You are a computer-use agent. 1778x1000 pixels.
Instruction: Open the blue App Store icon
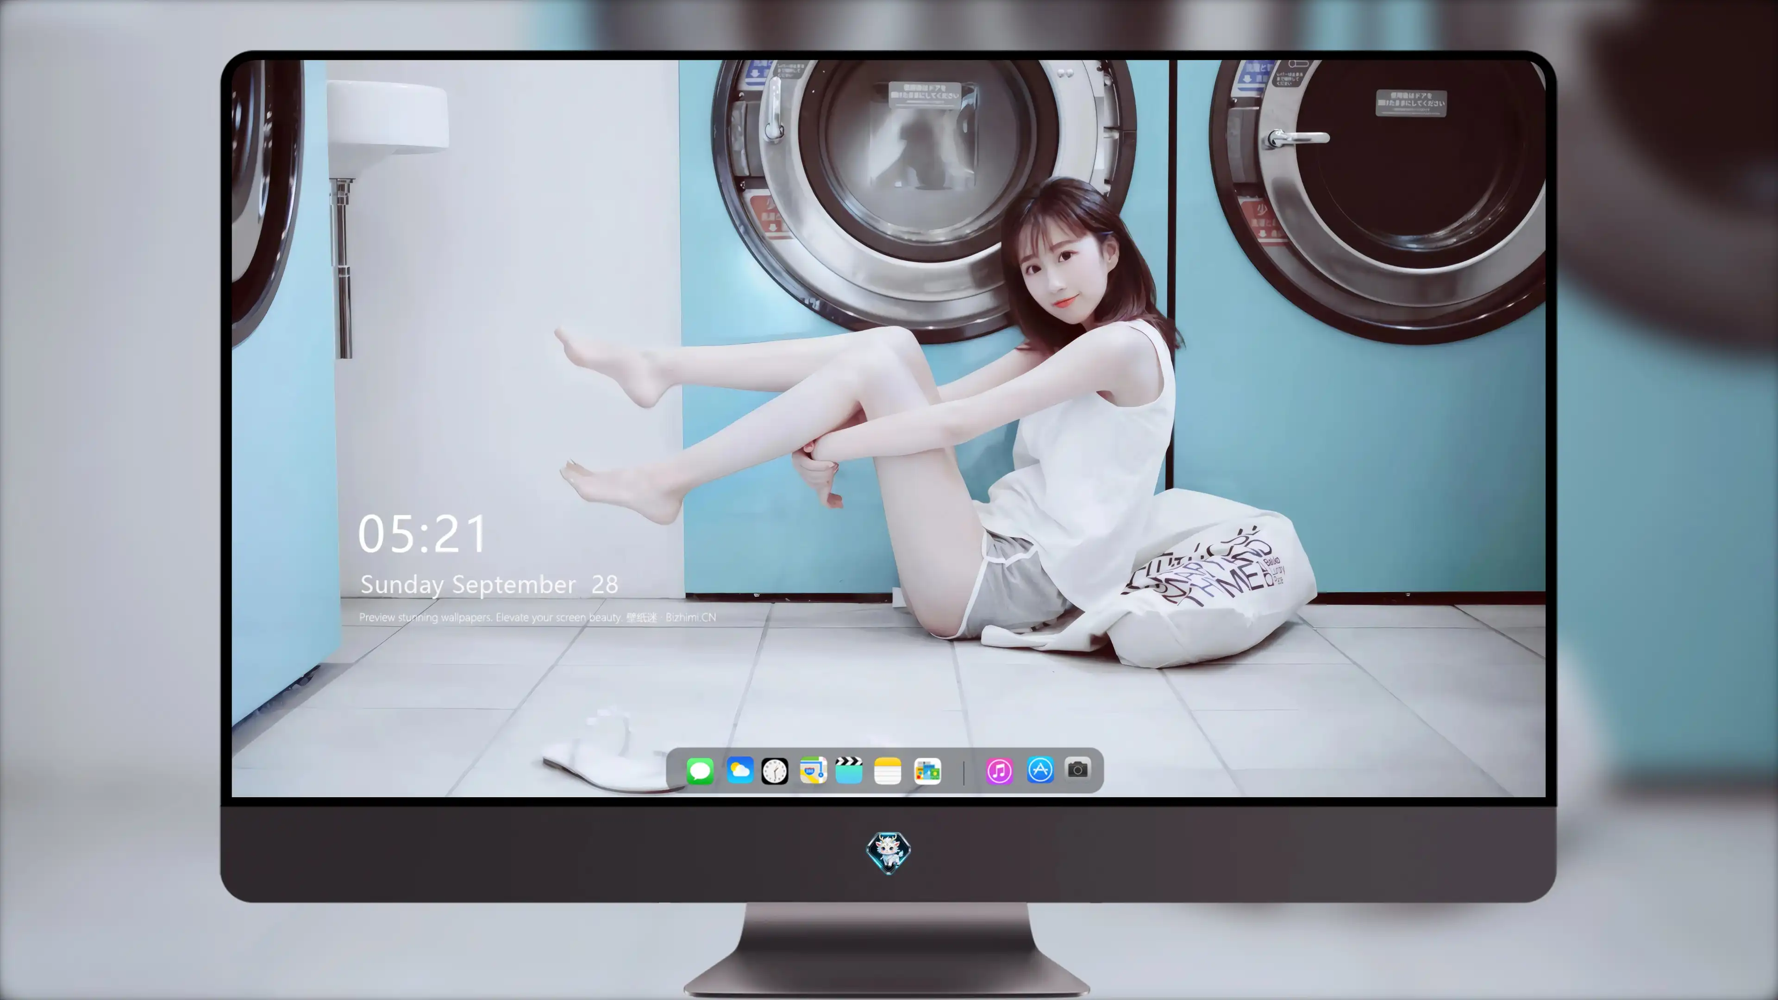[1040, 769]
